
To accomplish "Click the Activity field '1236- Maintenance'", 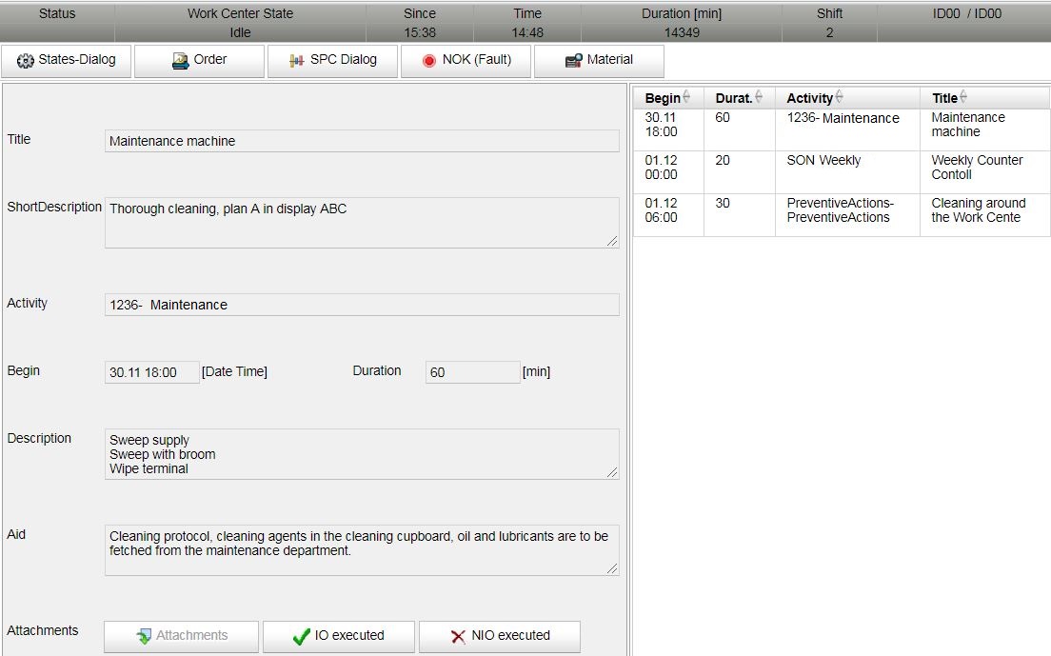I will [x=362, y=305].
